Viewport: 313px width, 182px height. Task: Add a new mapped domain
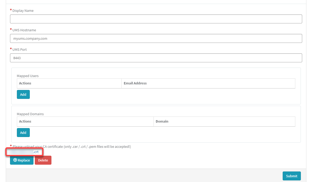tap(23, 133)
